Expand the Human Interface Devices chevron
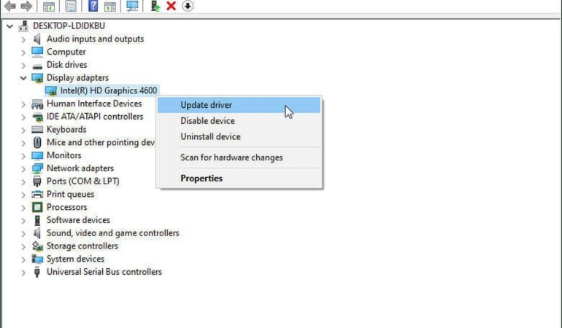Screen dimensions: 562x328 point(23,104)
